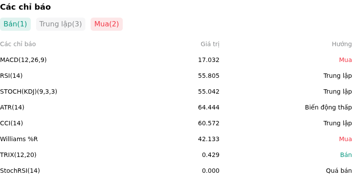This screenshot has width=352, height=175.
Task: Click the Mua signal for Williams %R
Action: [345, 139]
